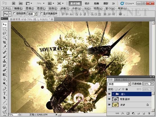
Task: Select the Crop tool
Action: 5,42
